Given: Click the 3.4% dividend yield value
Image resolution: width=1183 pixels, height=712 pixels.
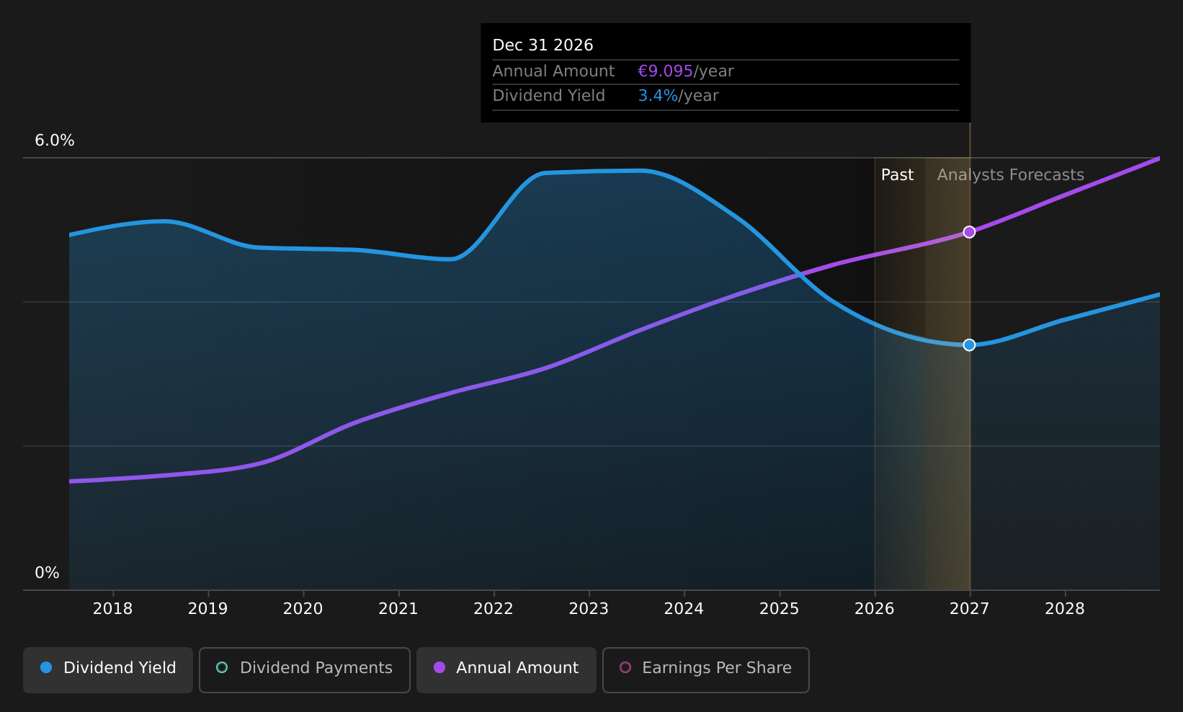Looking at the screenshot, I should [x=658, y=96].
